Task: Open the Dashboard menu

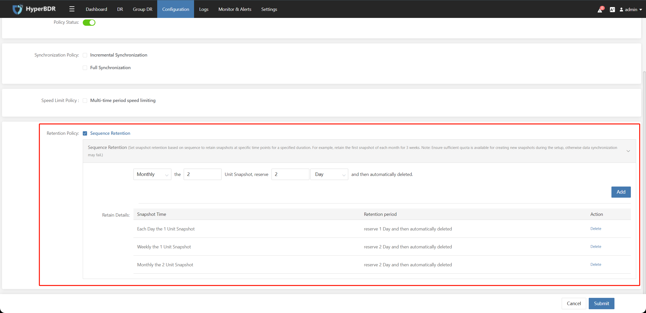Action: [x=96, y=9]
